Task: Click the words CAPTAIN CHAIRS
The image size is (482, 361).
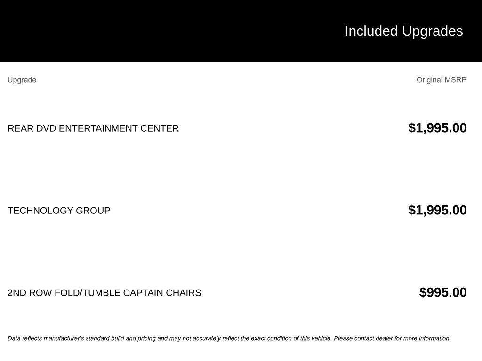Action: point(162,293)
